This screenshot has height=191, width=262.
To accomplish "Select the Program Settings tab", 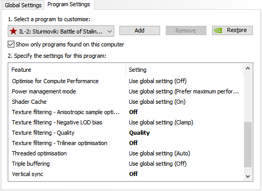I will pos(68,5).
